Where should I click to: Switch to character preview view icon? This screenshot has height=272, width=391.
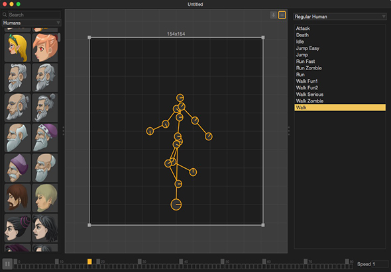tap(273, 15)
